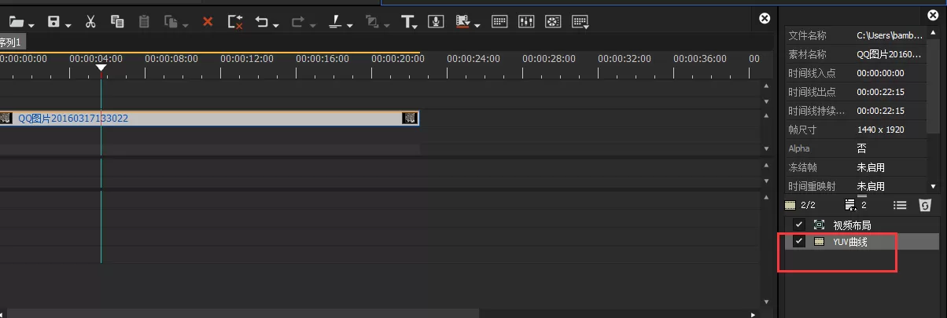947x318 pixels.
Task: Click the 时间线入点 value 00:00:00:00
Action: [880, 73]
